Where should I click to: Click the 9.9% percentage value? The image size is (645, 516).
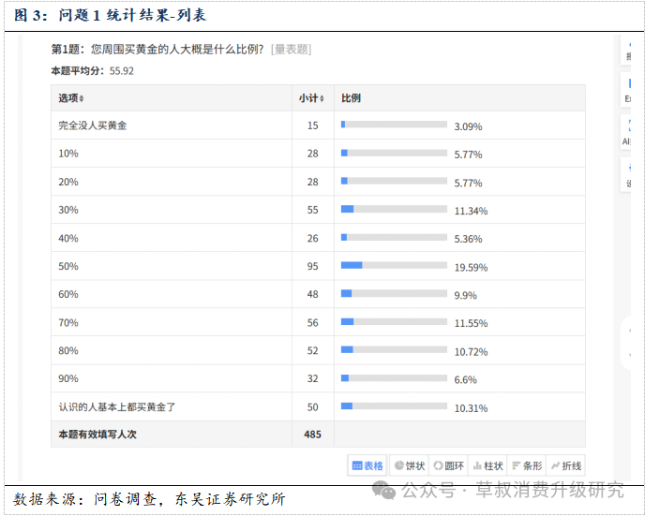[466, 295]
